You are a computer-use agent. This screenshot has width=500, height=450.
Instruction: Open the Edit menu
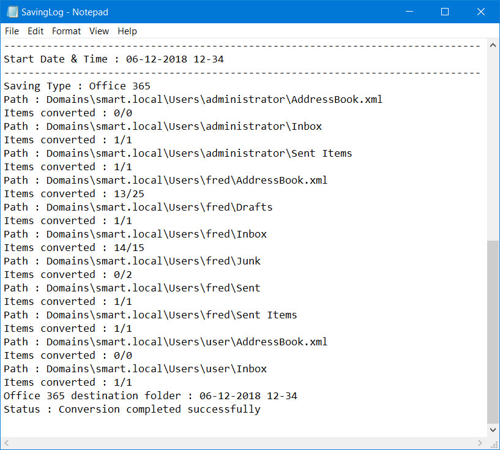click(35, 31)
